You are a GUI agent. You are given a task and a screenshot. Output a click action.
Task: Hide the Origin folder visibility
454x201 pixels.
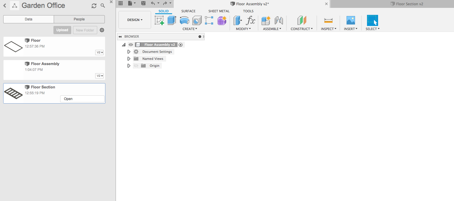pyautogui.click(x=136, y=65)
